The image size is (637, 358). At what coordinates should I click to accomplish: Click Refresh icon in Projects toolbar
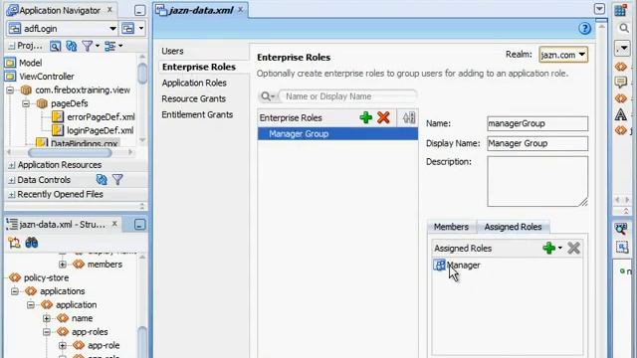(x=72, y=47)
